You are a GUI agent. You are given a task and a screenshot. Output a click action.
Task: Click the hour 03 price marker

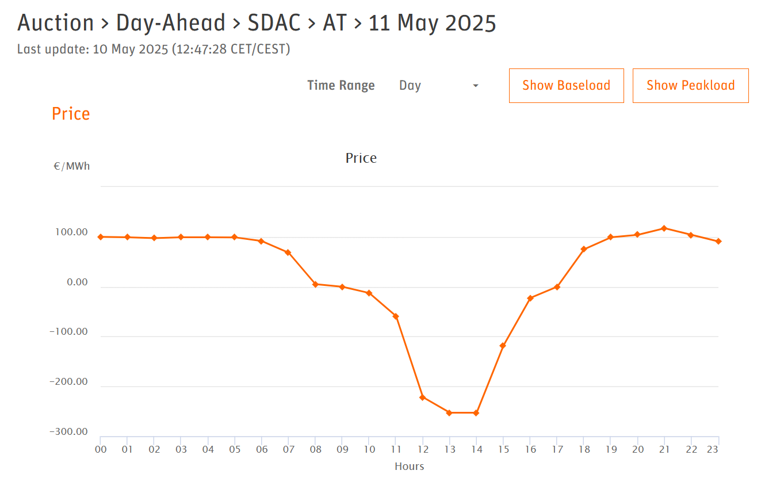(181, 237)
